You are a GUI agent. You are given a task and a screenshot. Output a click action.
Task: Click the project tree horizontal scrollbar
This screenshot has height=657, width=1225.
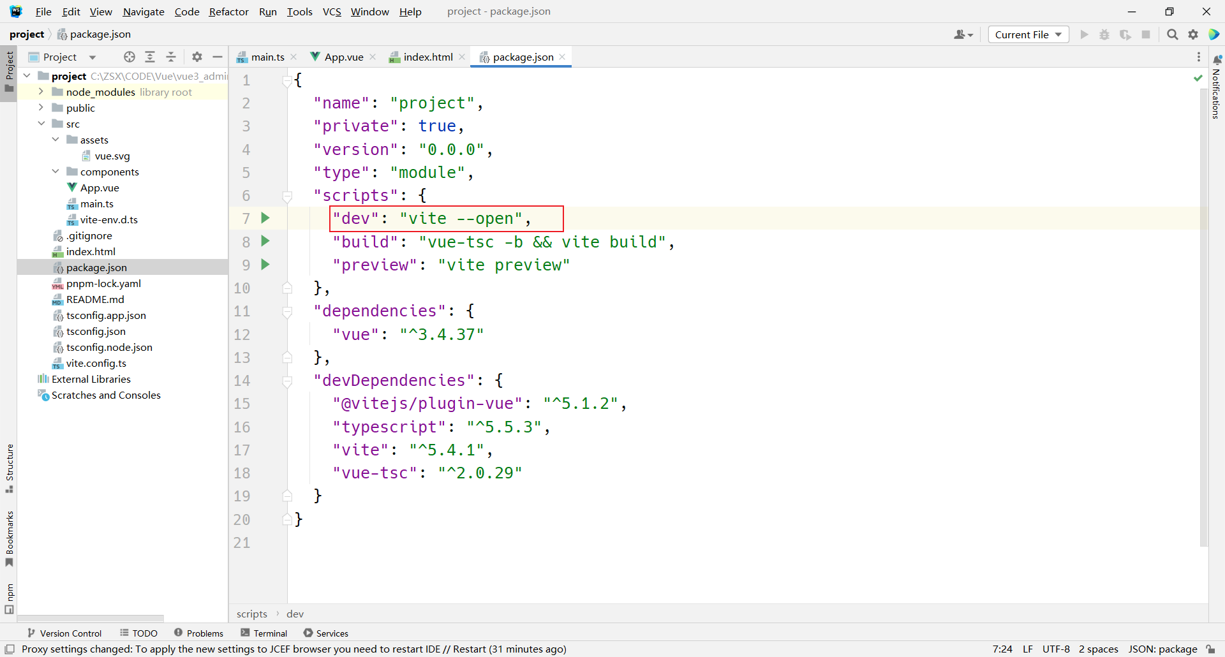pyautogui.click(x=91, y=618)
